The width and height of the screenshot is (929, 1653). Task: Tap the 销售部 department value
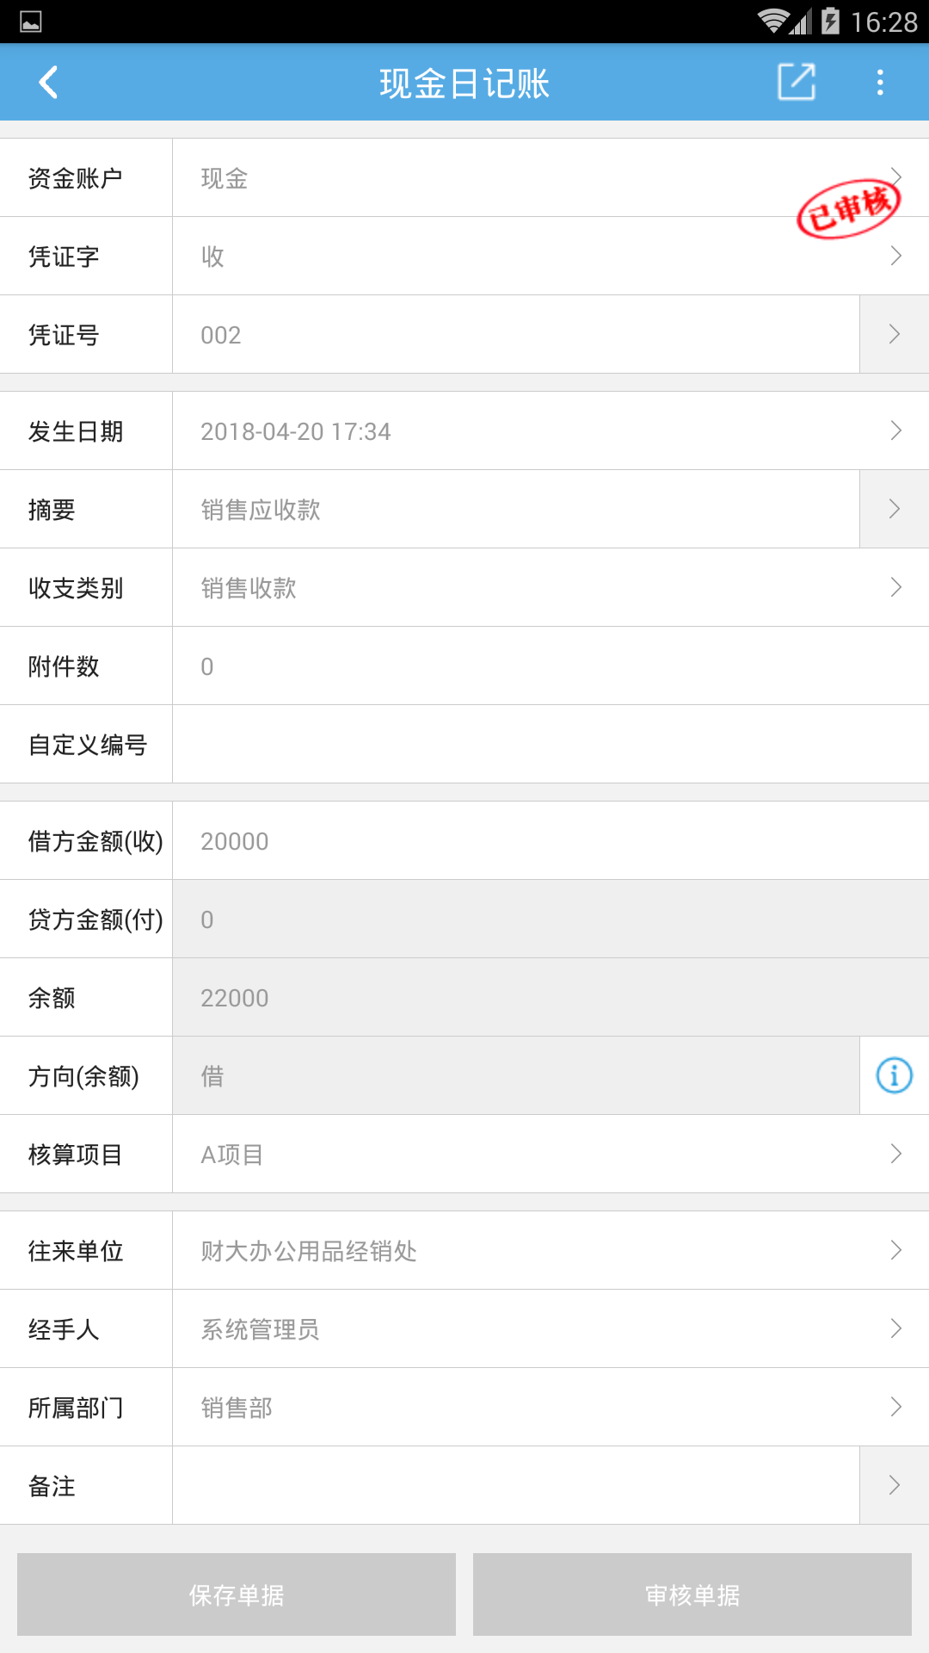pyautogui.click(x=237, y=1408)
